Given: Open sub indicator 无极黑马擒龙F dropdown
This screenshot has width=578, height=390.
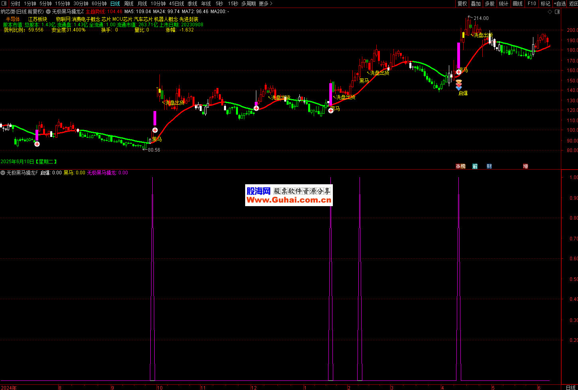Looking at the screenshot, I should (x=3, y=173).
